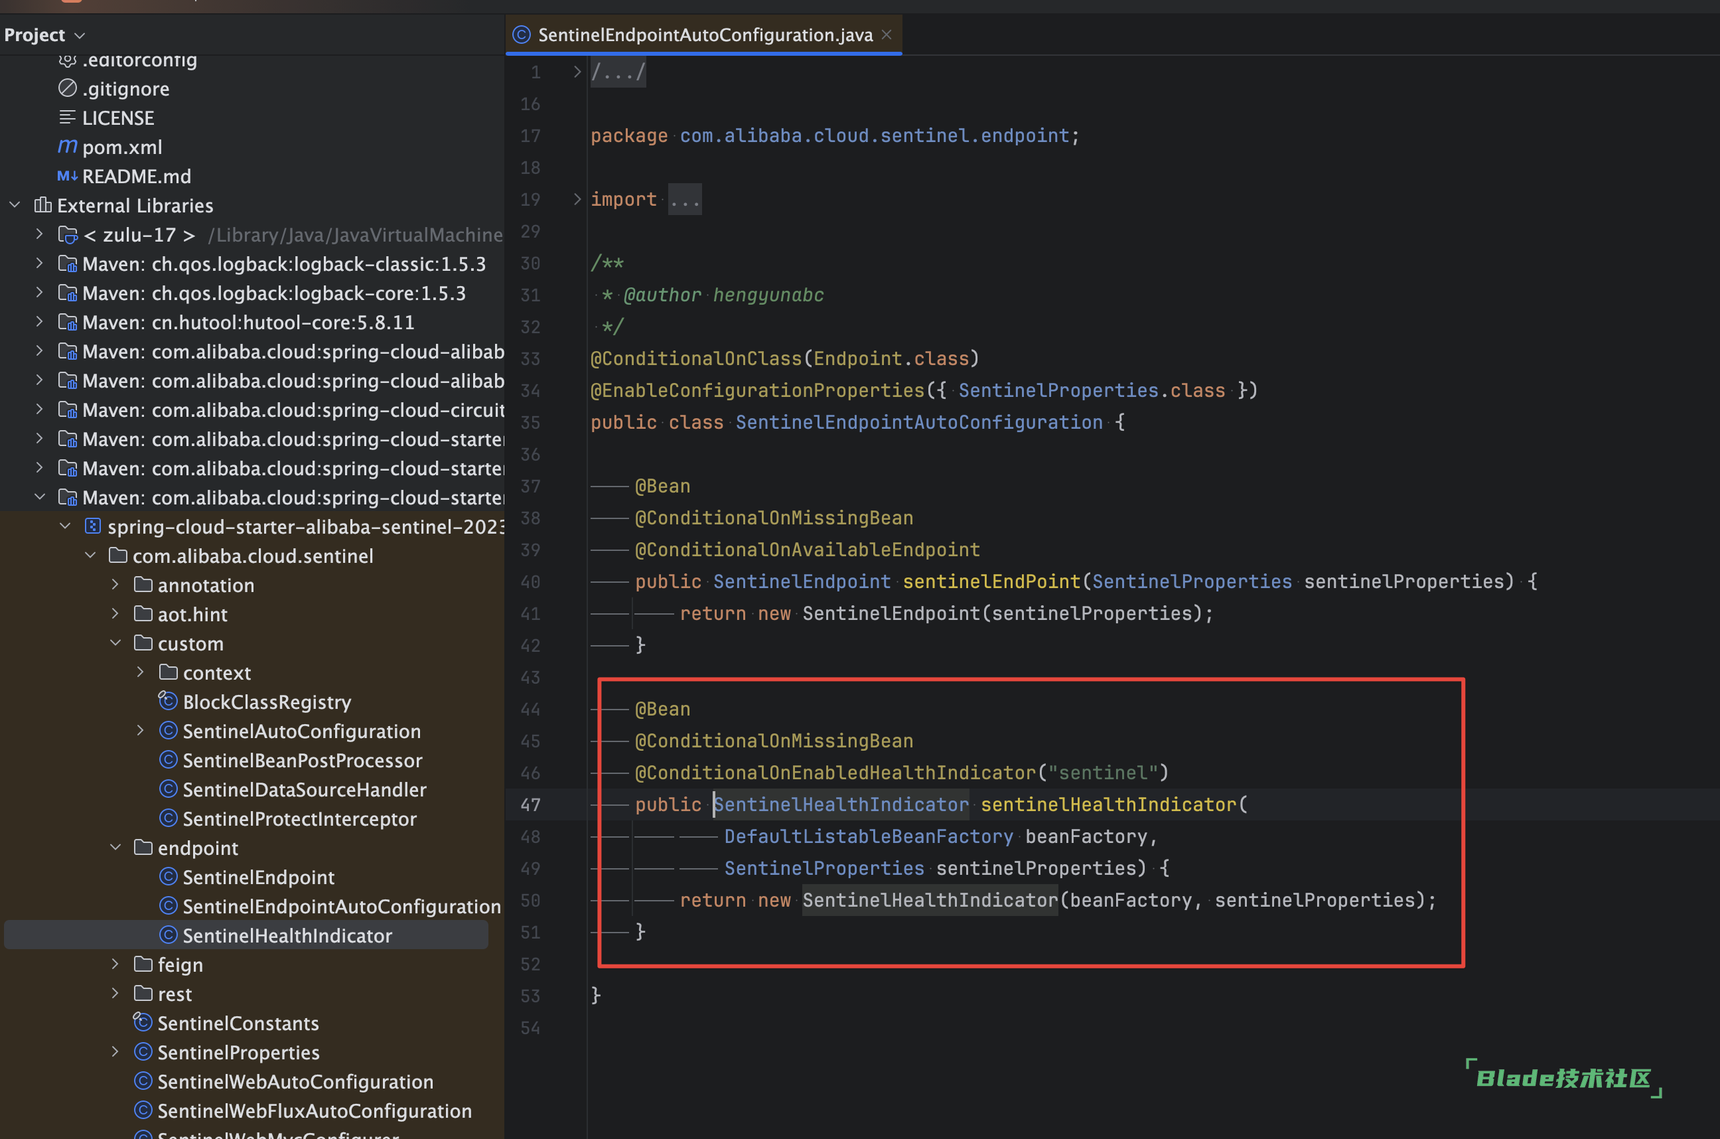Viewport: 1720px width, 1139px height.
Task: Expand Maven hutool-core:5.8.11 library
Action: tap(40, 322)
